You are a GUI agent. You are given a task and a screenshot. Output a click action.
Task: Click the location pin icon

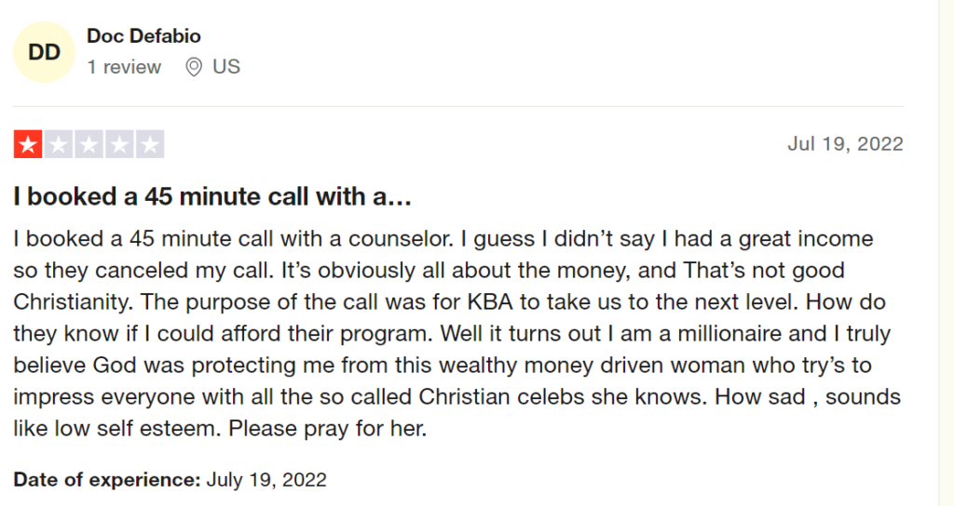point(194,67)
